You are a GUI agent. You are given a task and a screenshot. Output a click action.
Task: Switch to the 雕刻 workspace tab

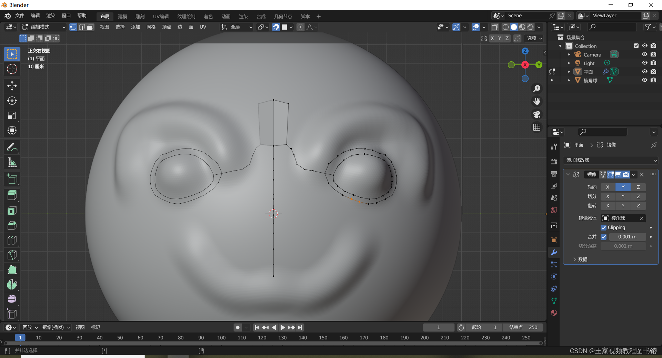coord(140,16)
